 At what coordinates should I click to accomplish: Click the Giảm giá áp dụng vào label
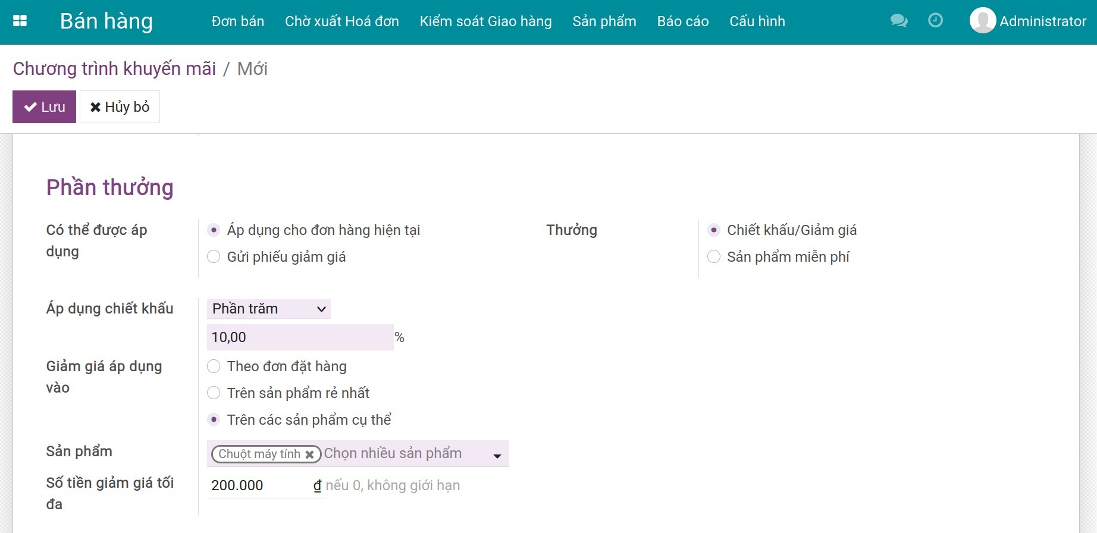(104, 377)
